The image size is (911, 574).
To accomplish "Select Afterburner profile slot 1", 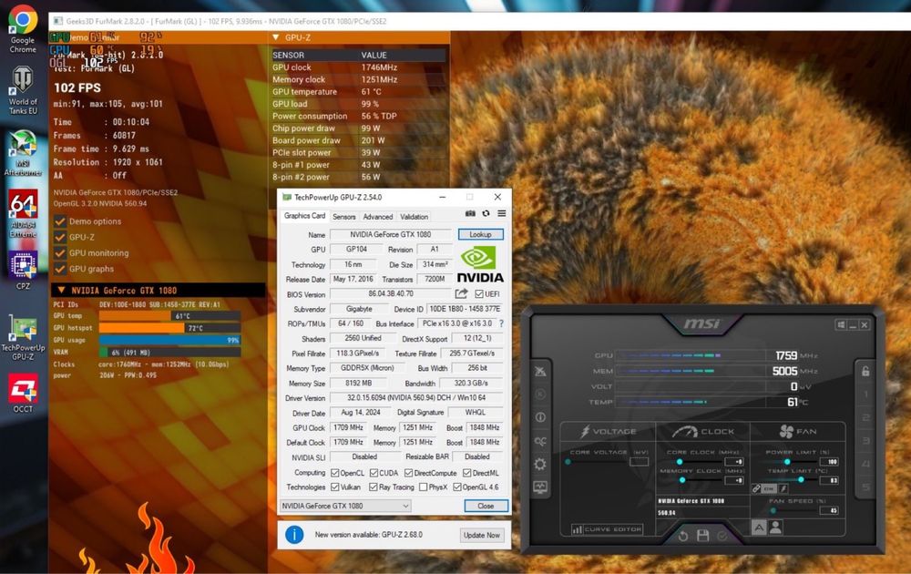I will coord(865,395).
